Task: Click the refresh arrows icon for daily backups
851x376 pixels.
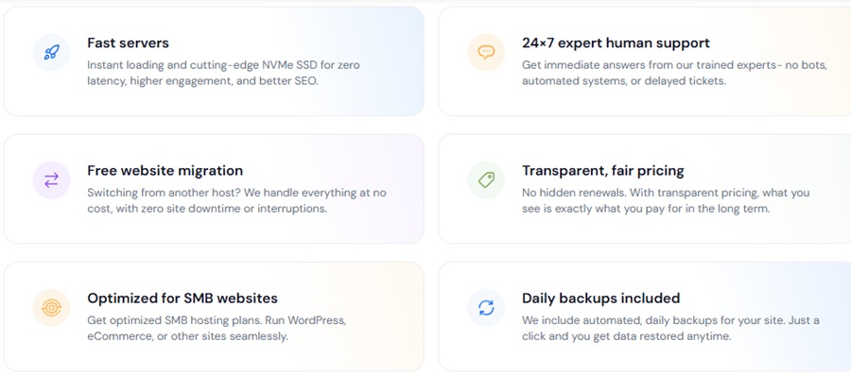Action: (x=486, y=308)
